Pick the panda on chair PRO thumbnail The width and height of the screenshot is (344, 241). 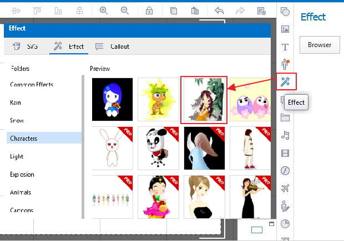point(158,148)
